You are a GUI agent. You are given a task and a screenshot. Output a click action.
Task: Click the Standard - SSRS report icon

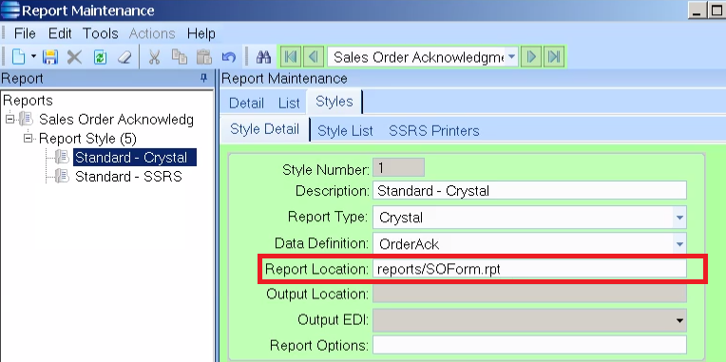click(62, 177)
